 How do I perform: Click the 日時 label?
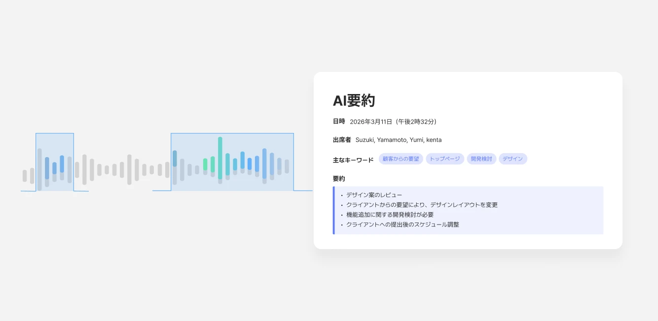pos(339,122)
